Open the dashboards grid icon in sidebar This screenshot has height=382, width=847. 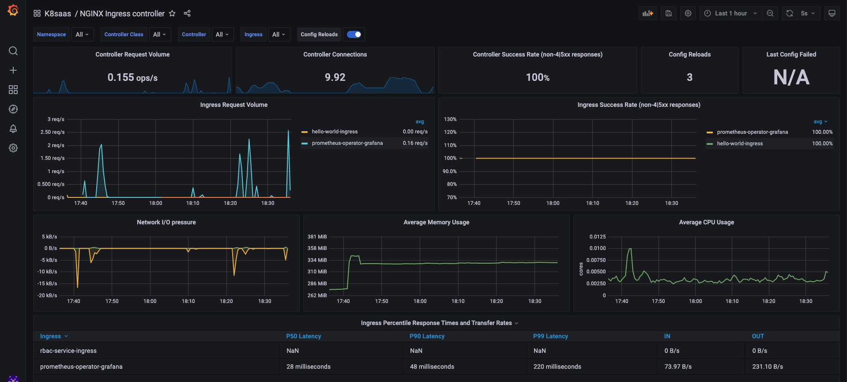coord(13,90)
